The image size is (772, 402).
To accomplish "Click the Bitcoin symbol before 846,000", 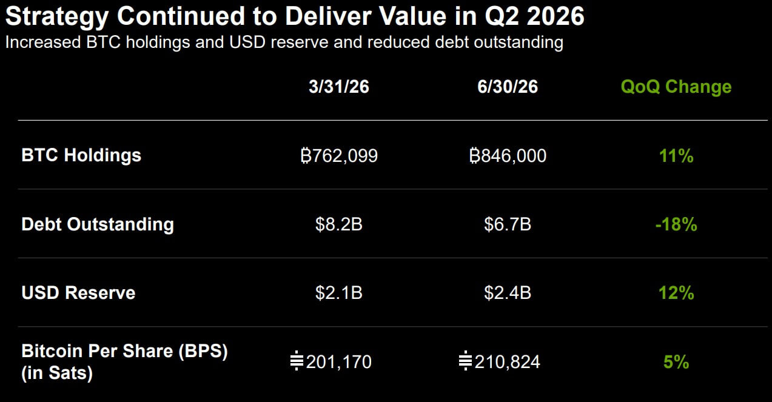I will click(x=474, y=156).
